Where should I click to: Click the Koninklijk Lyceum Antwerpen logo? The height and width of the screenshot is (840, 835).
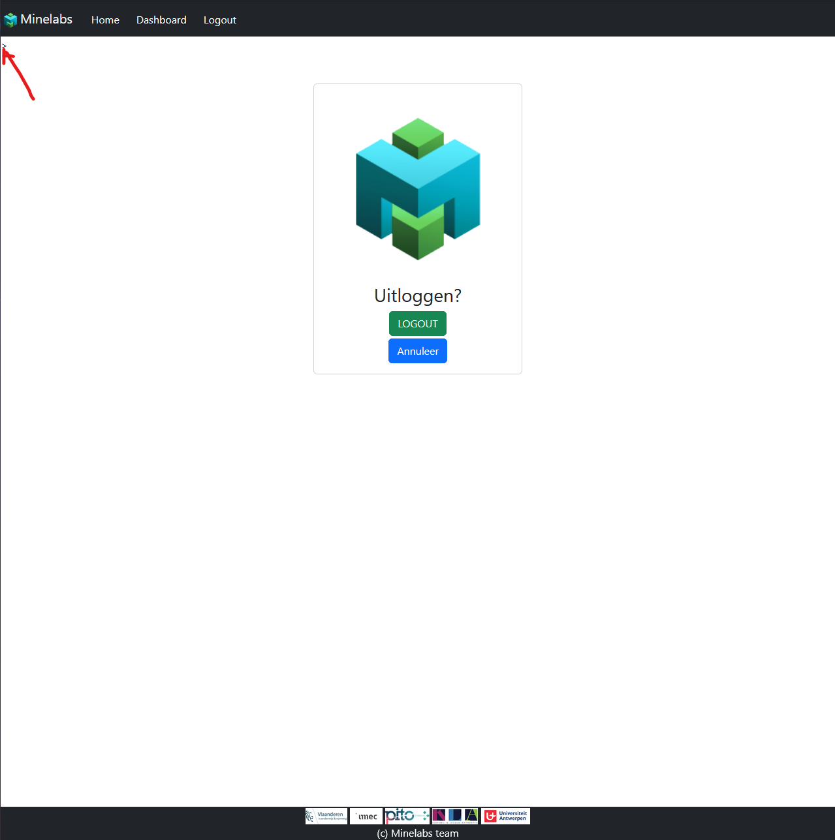point(454,815)
